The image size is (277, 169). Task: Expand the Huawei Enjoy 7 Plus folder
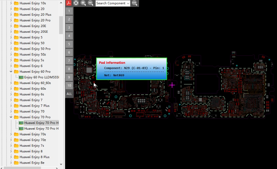(11, 106)
